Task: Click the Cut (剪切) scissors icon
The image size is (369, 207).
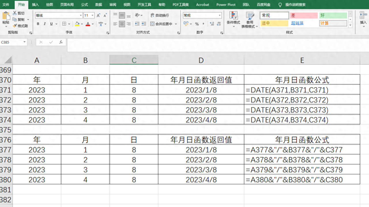Action: [x=15, y=13]
